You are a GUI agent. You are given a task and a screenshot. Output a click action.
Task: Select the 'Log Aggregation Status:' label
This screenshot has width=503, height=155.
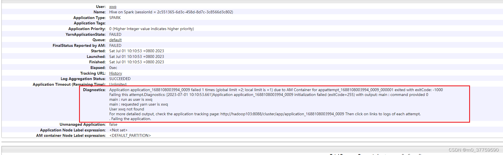click(x=83, y=79)
